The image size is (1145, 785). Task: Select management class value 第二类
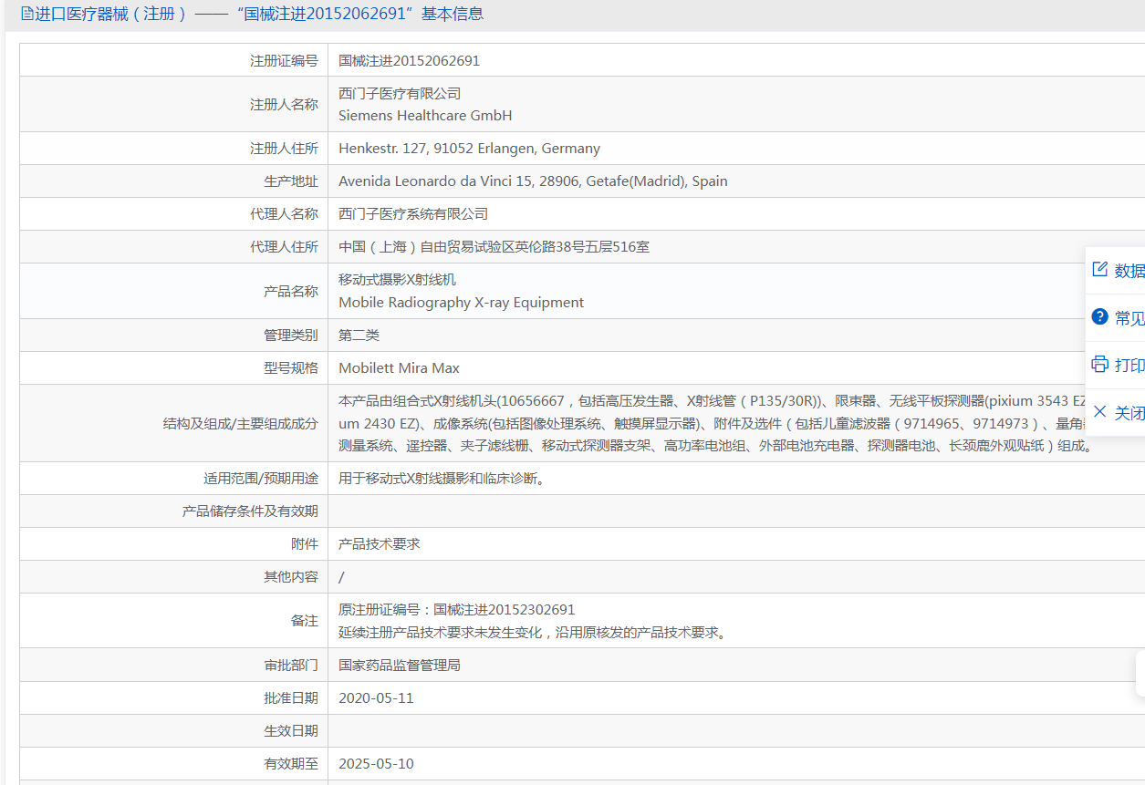coord(359,336)
